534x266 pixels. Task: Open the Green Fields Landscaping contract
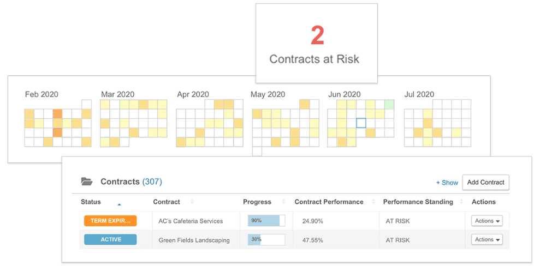tap(194, 240)
